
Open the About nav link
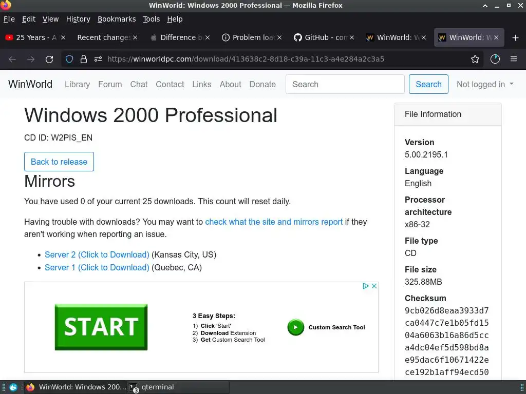click(x=230, y=85)
